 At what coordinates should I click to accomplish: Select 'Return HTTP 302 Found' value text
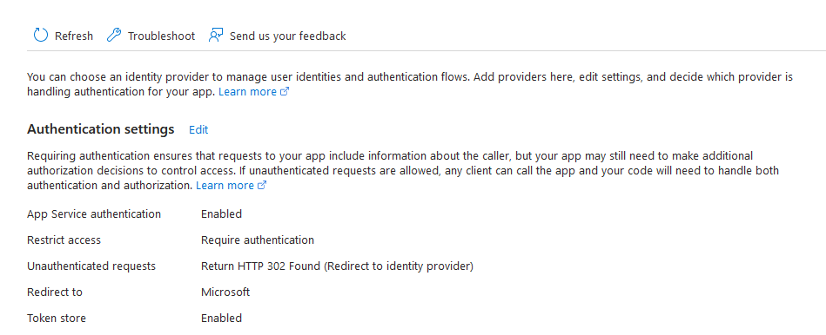pos(337,266)
